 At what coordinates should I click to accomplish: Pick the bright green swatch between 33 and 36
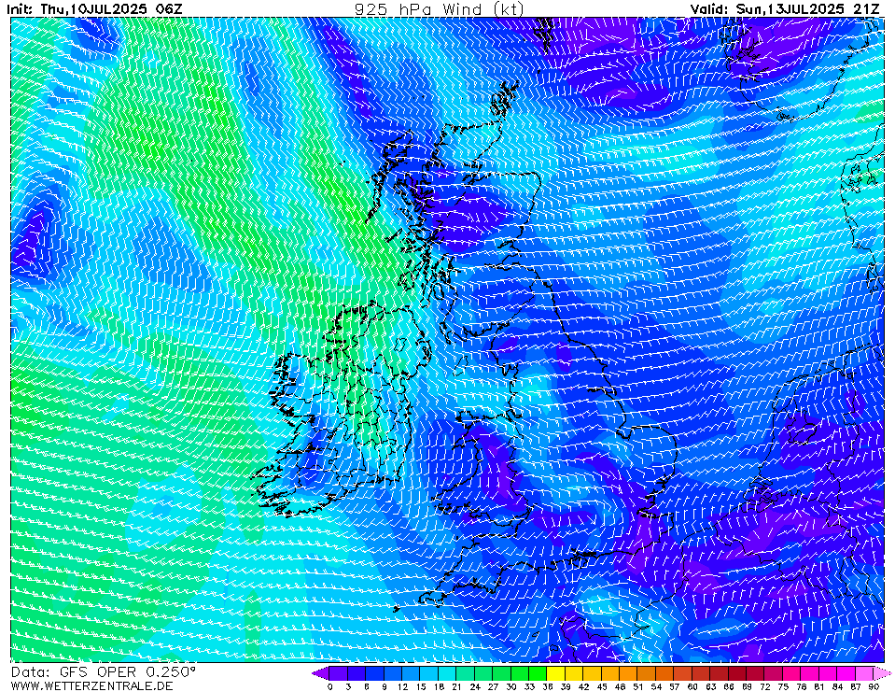538,672
